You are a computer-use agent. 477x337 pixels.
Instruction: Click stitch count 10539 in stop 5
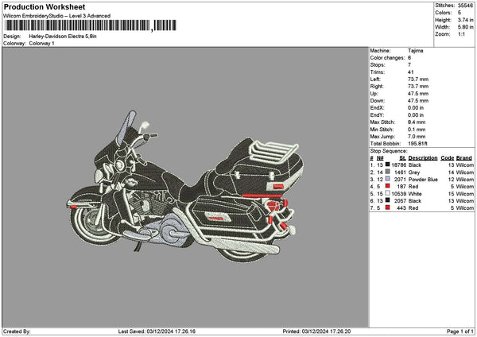point(399,194)
